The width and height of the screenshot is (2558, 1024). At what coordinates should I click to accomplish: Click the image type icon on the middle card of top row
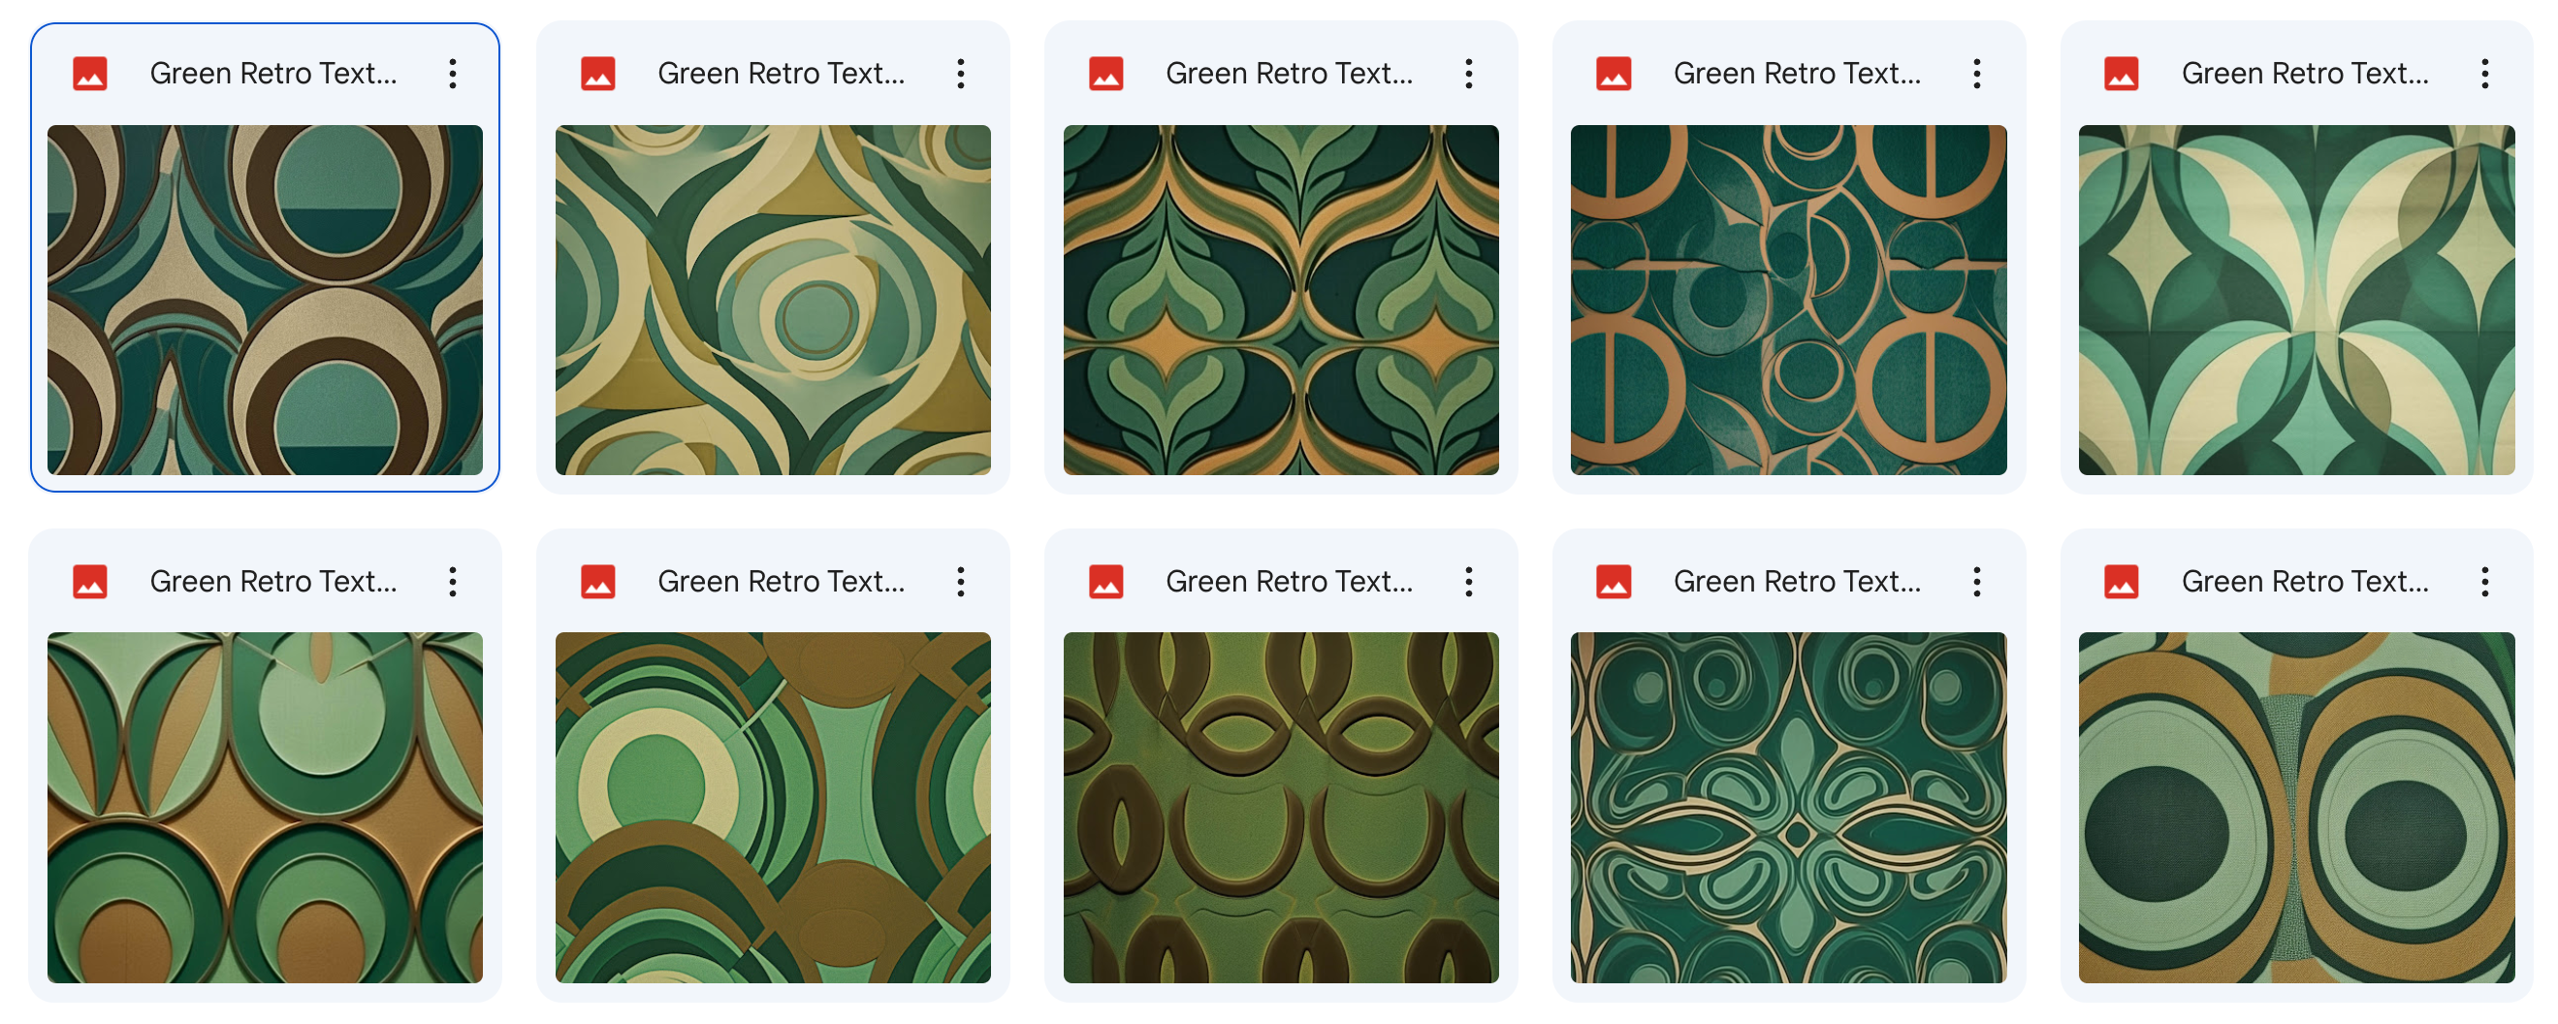(x=1107, y=73)
